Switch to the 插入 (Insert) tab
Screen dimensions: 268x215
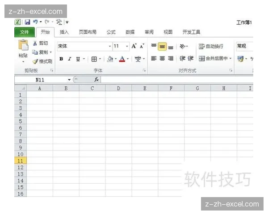pyautogui.click(x=64, y=32)
